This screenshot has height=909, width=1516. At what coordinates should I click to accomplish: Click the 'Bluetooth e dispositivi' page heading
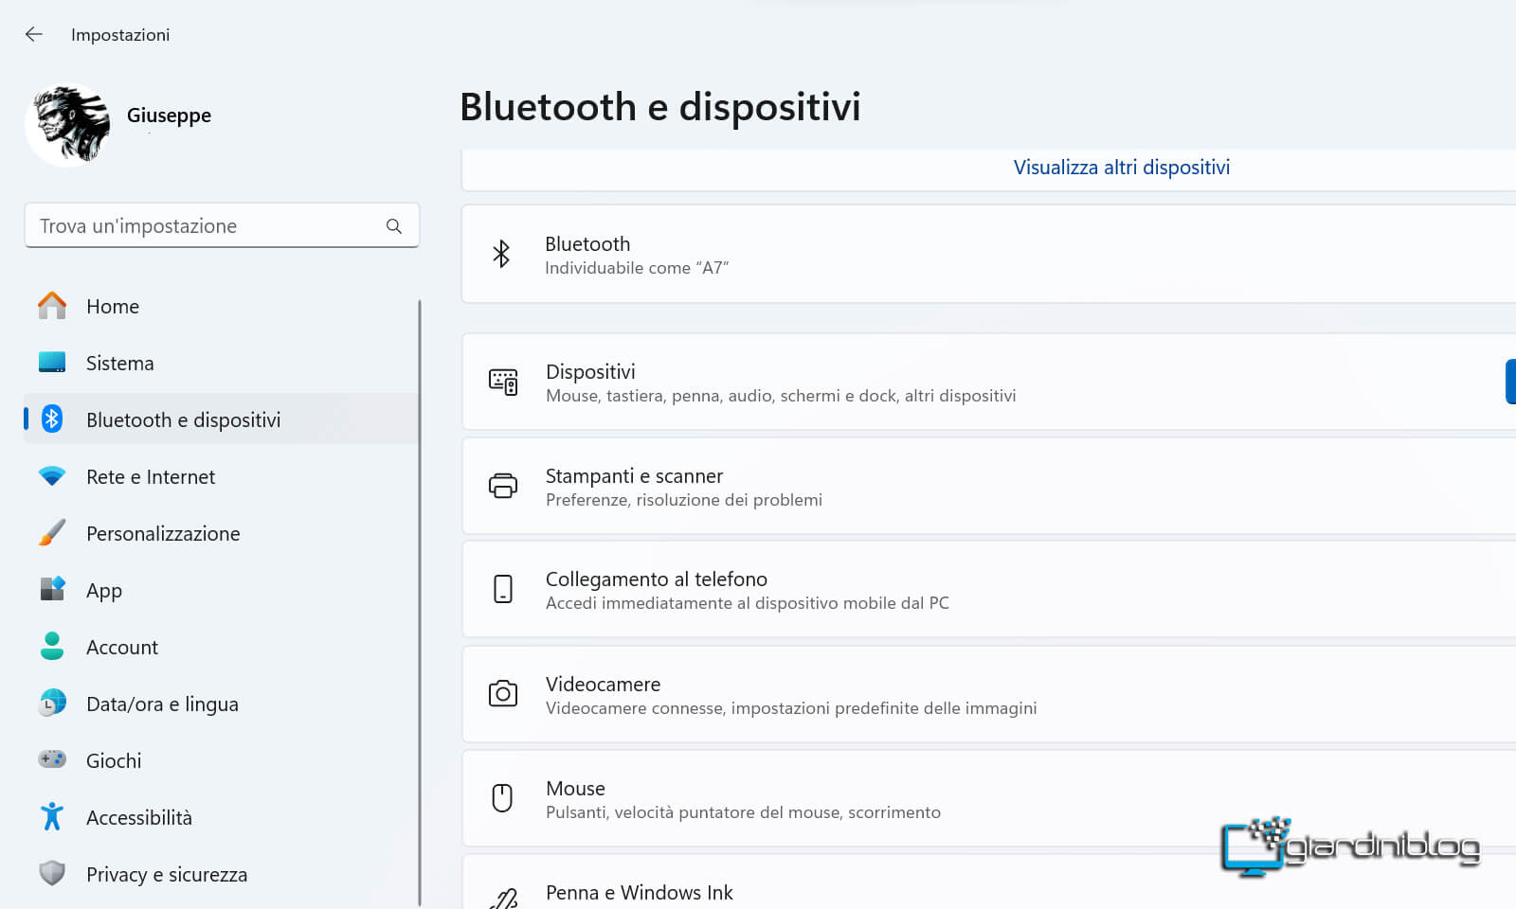[x=660, y=107]
